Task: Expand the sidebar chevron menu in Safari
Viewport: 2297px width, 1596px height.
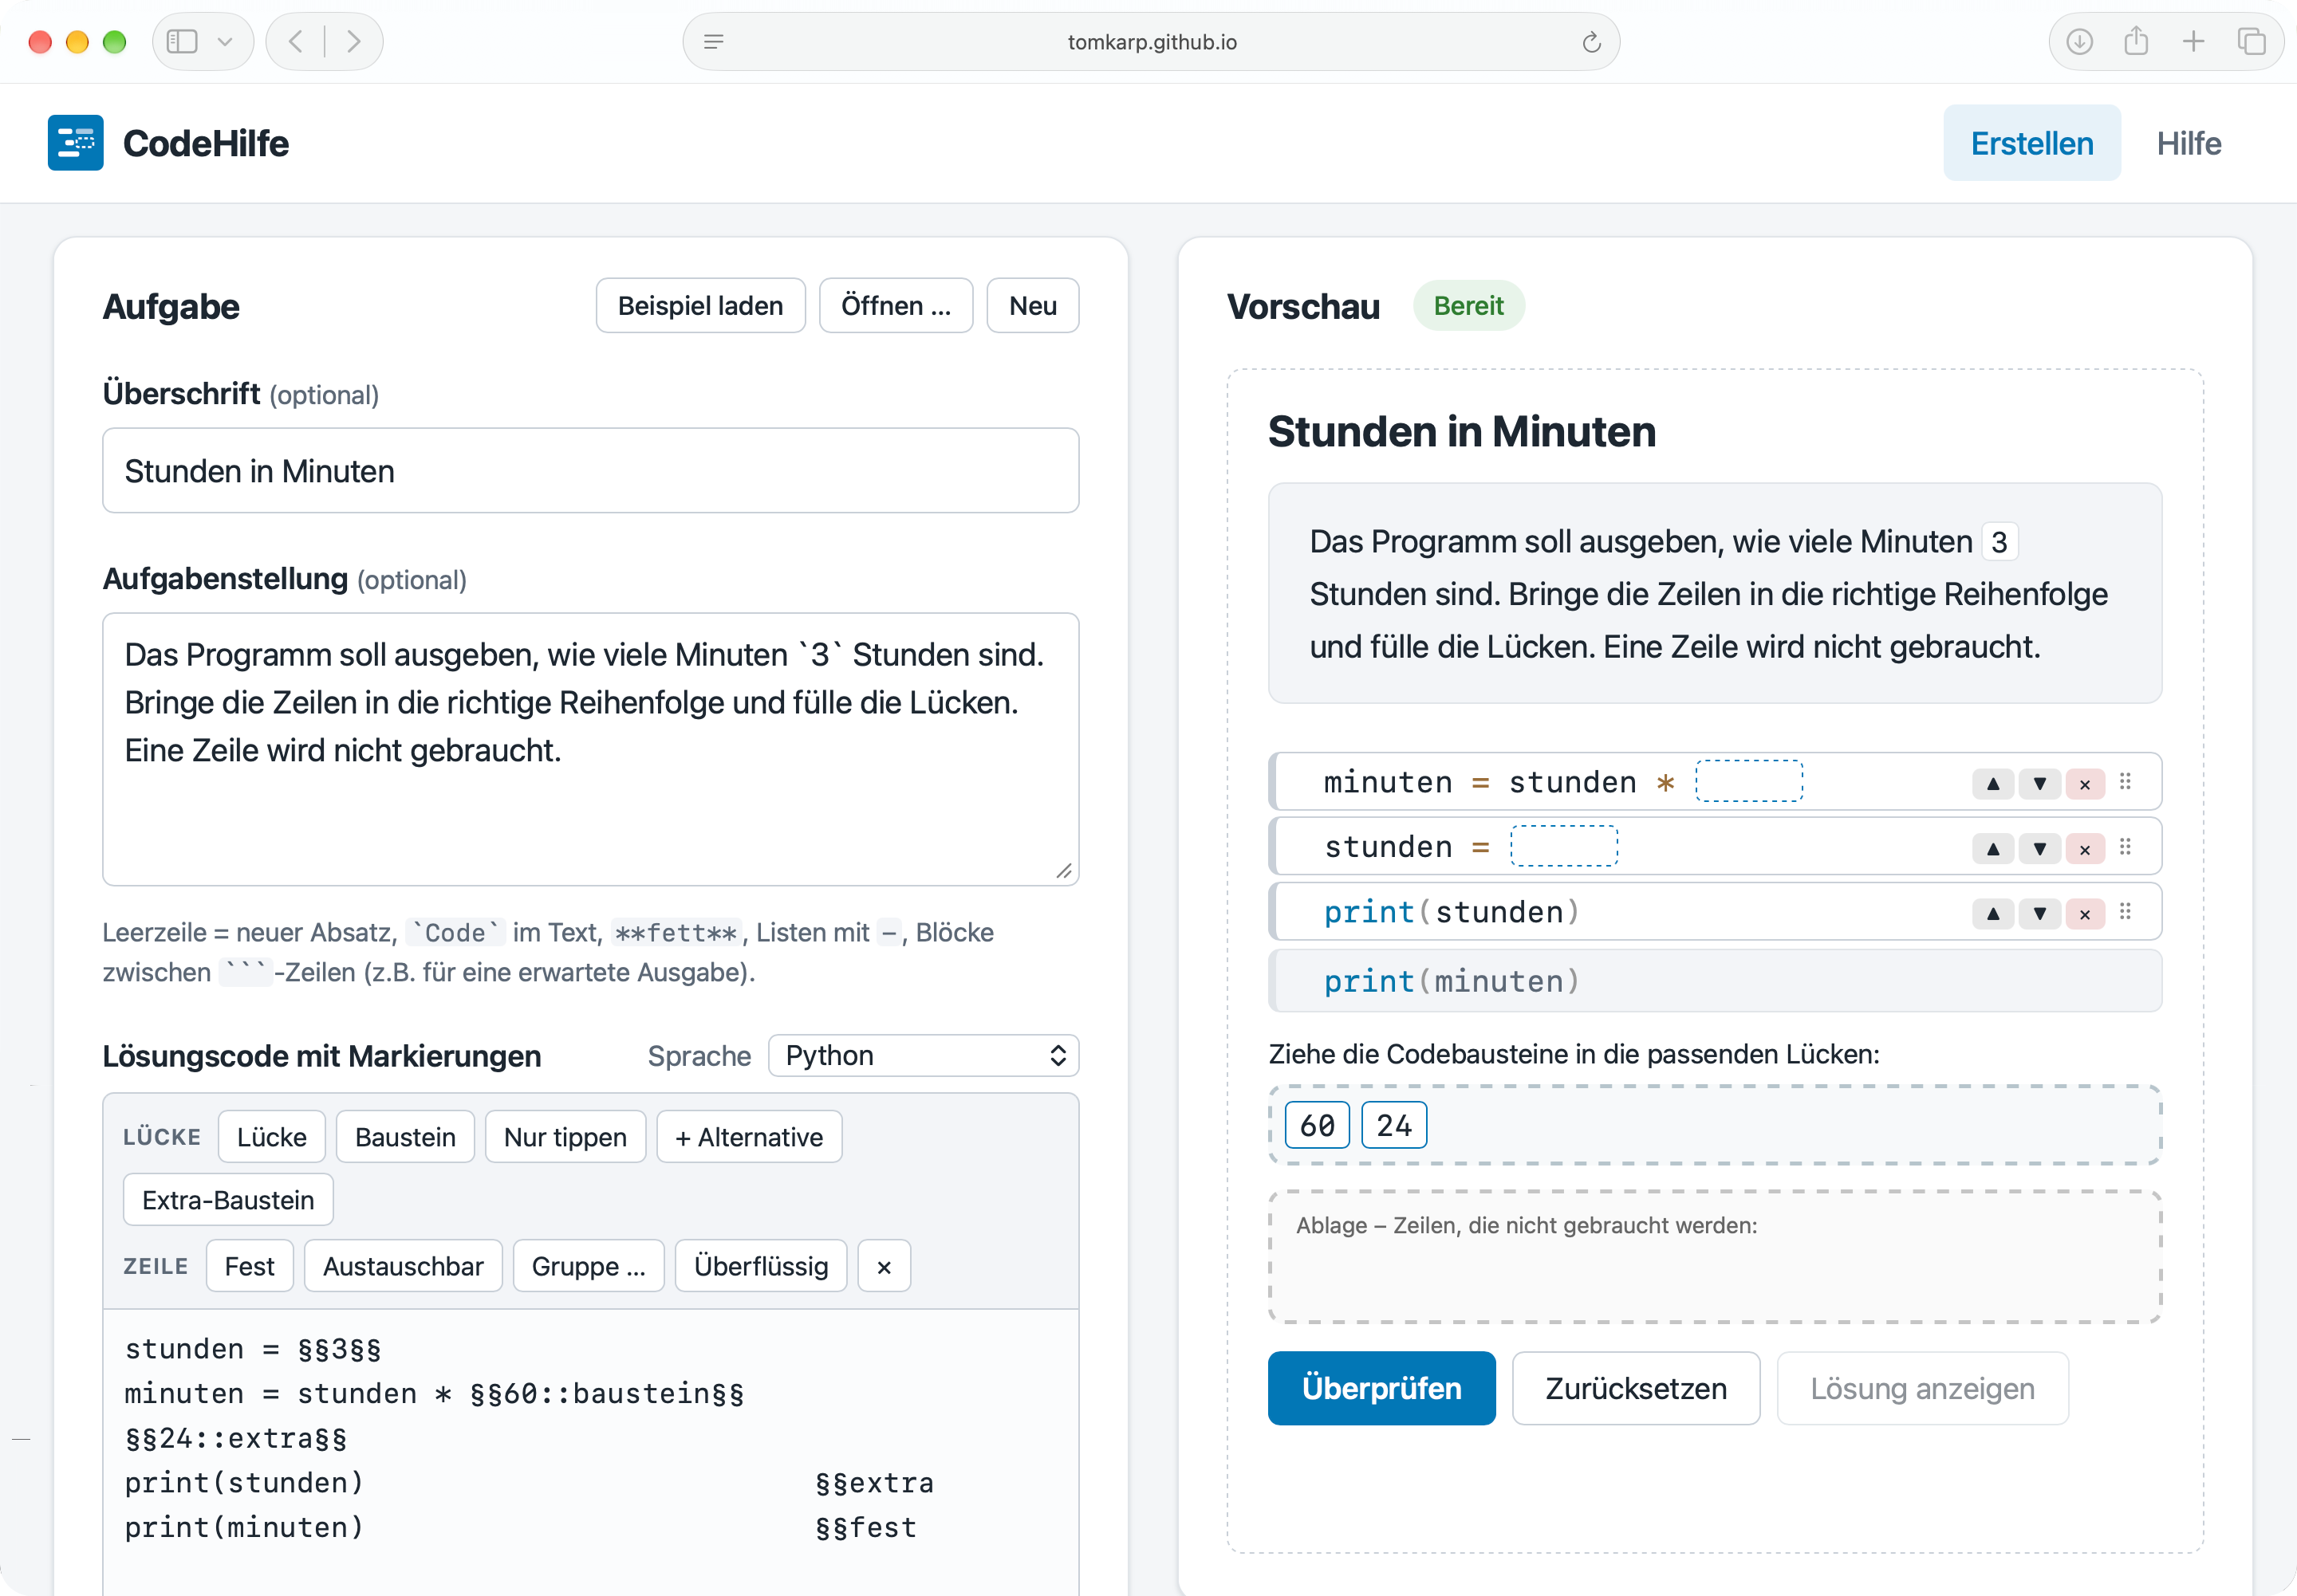Action: click(225, 42)
